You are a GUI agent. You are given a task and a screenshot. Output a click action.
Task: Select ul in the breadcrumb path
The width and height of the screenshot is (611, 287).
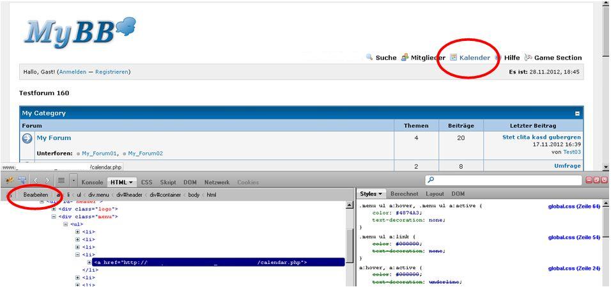[79, 194]
